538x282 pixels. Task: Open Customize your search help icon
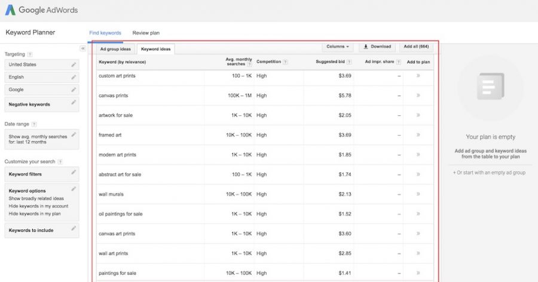[x=60, y=161]
